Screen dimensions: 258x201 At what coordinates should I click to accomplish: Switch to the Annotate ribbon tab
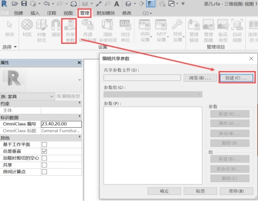51,13
